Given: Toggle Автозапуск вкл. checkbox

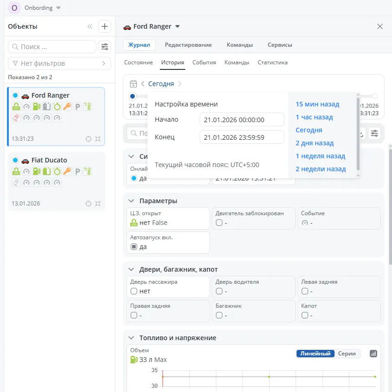Looking at the screenshot, I should click(134, 247).
